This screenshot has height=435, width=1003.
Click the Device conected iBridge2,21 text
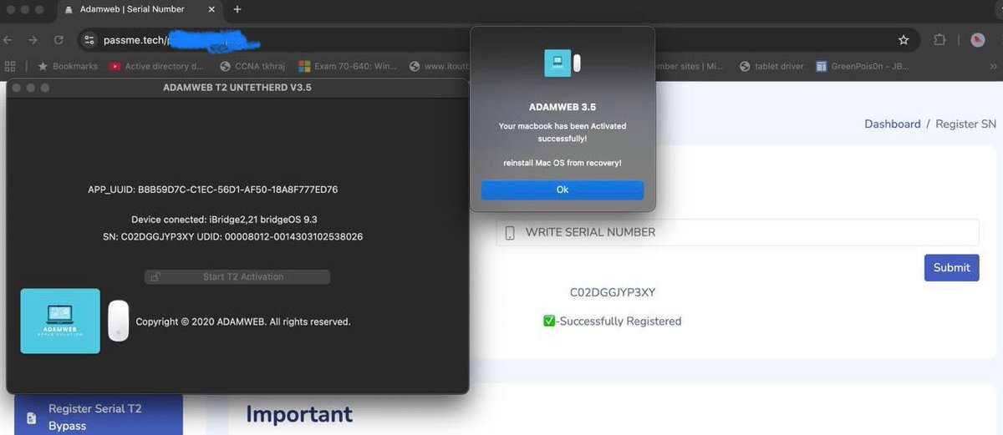224,220
